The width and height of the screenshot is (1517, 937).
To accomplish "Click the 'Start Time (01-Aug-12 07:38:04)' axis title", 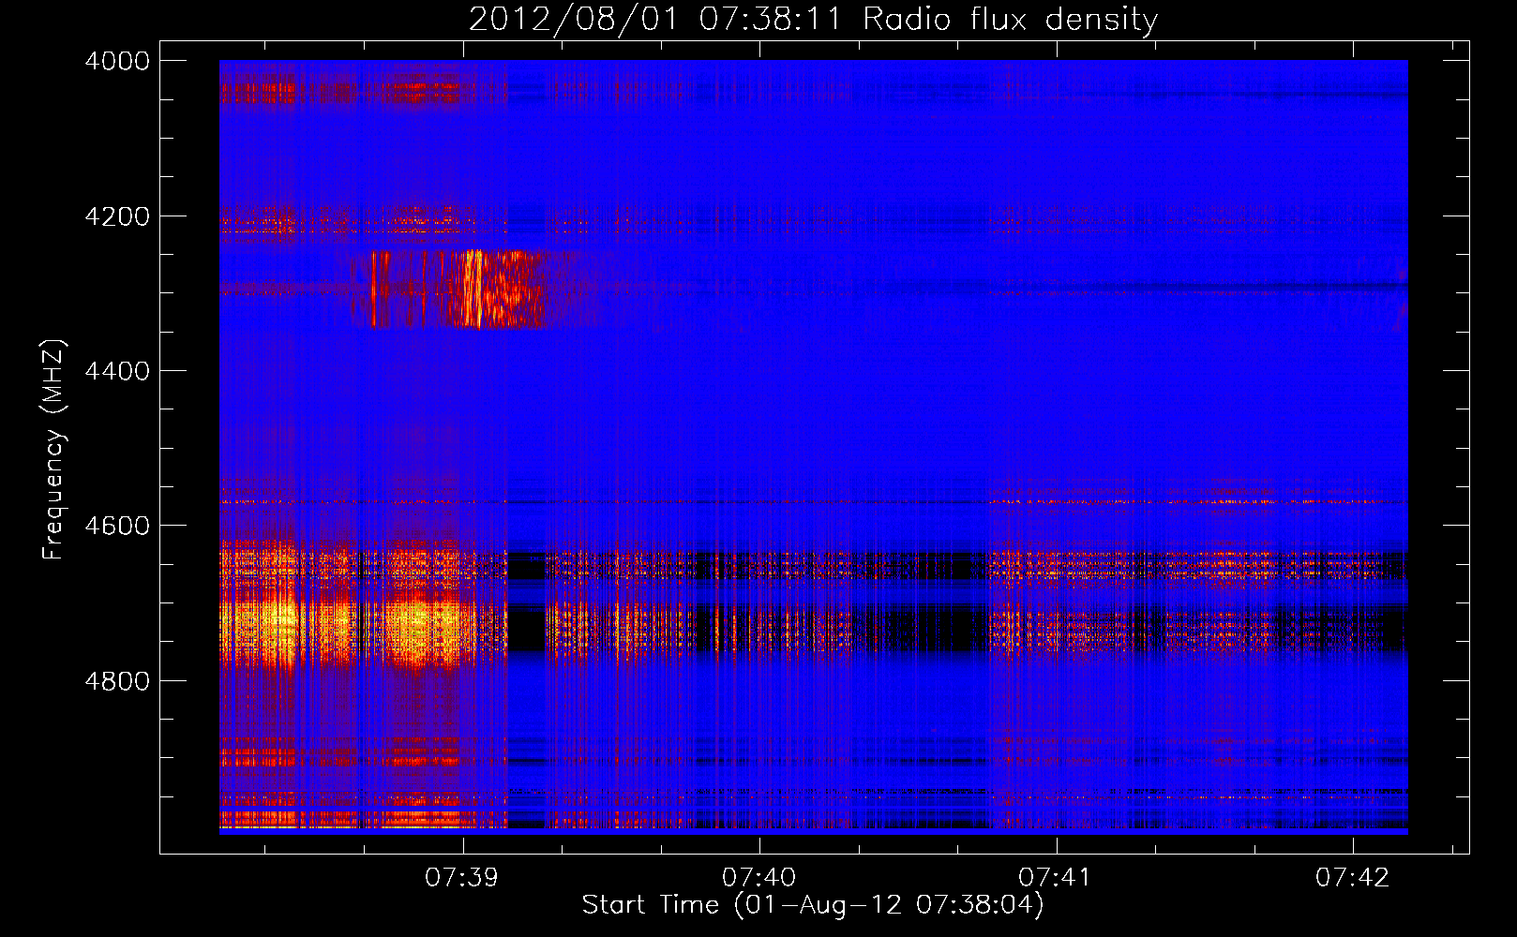I will (813, 905).
